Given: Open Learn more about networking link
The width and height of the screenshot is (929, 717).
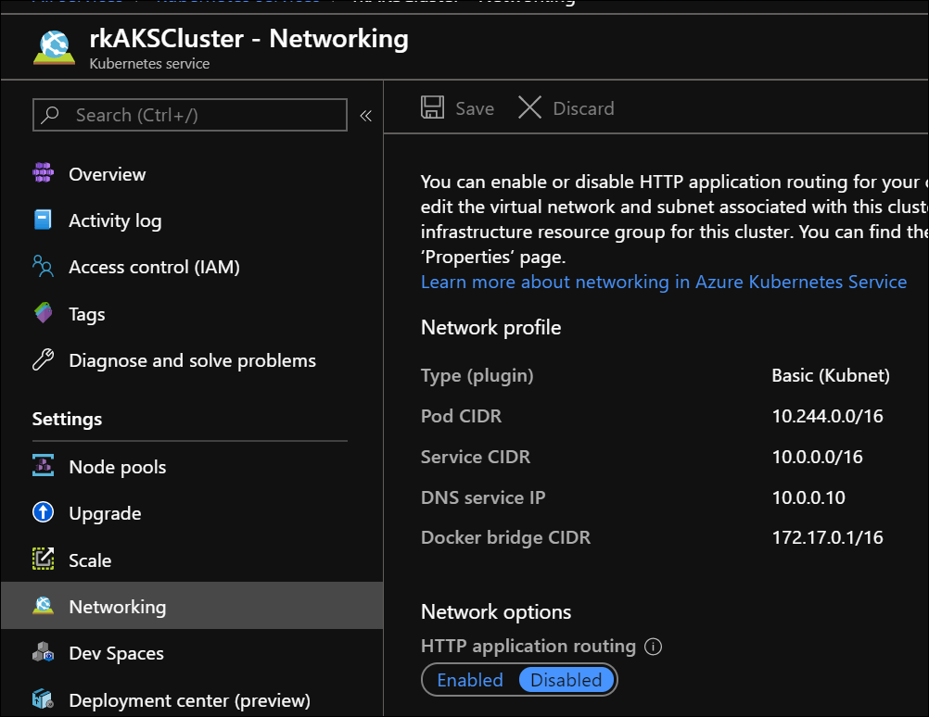Looking at the screenshot, I should (x=664, y=282).
